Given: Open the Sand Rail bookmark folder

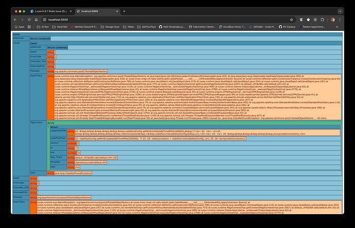Looking at the screenshot, I should pyautogui.click(x=60, y=27).
